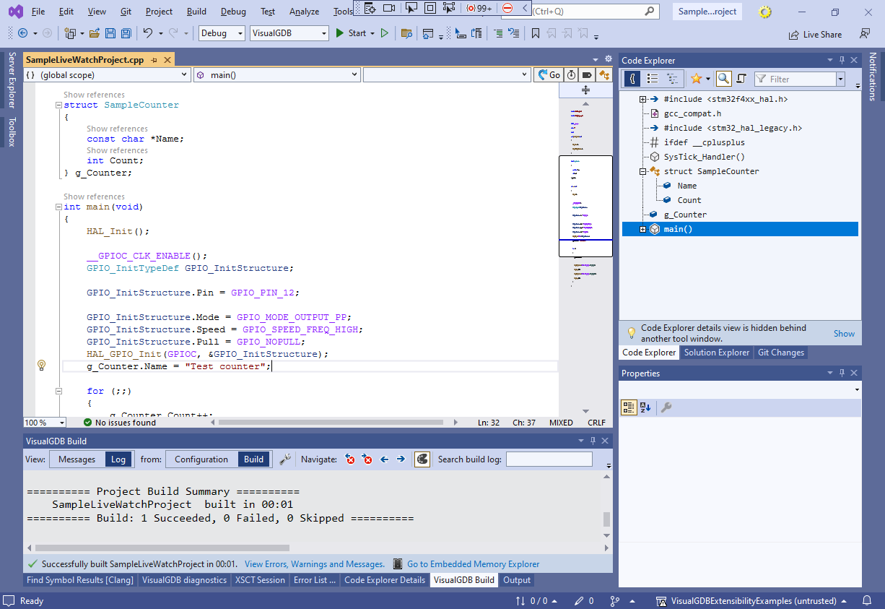Click the Start debugging button
Viewport: 885px width, 609px height.
click(352, 33)
